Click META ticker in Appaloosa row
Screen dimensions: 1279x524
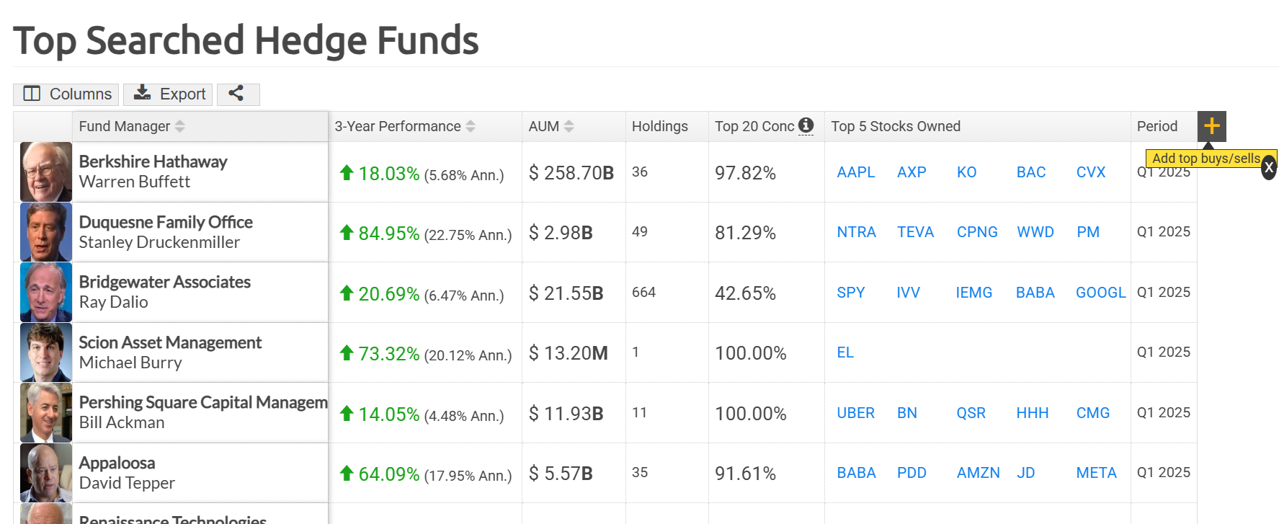1096,473
